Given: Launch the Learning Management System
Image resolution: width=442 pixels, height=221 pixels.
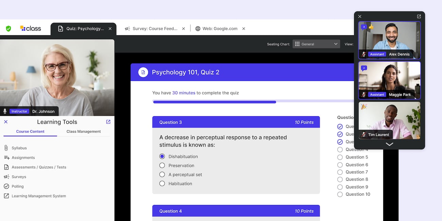Looking at the screenshot, I should 38,195.
